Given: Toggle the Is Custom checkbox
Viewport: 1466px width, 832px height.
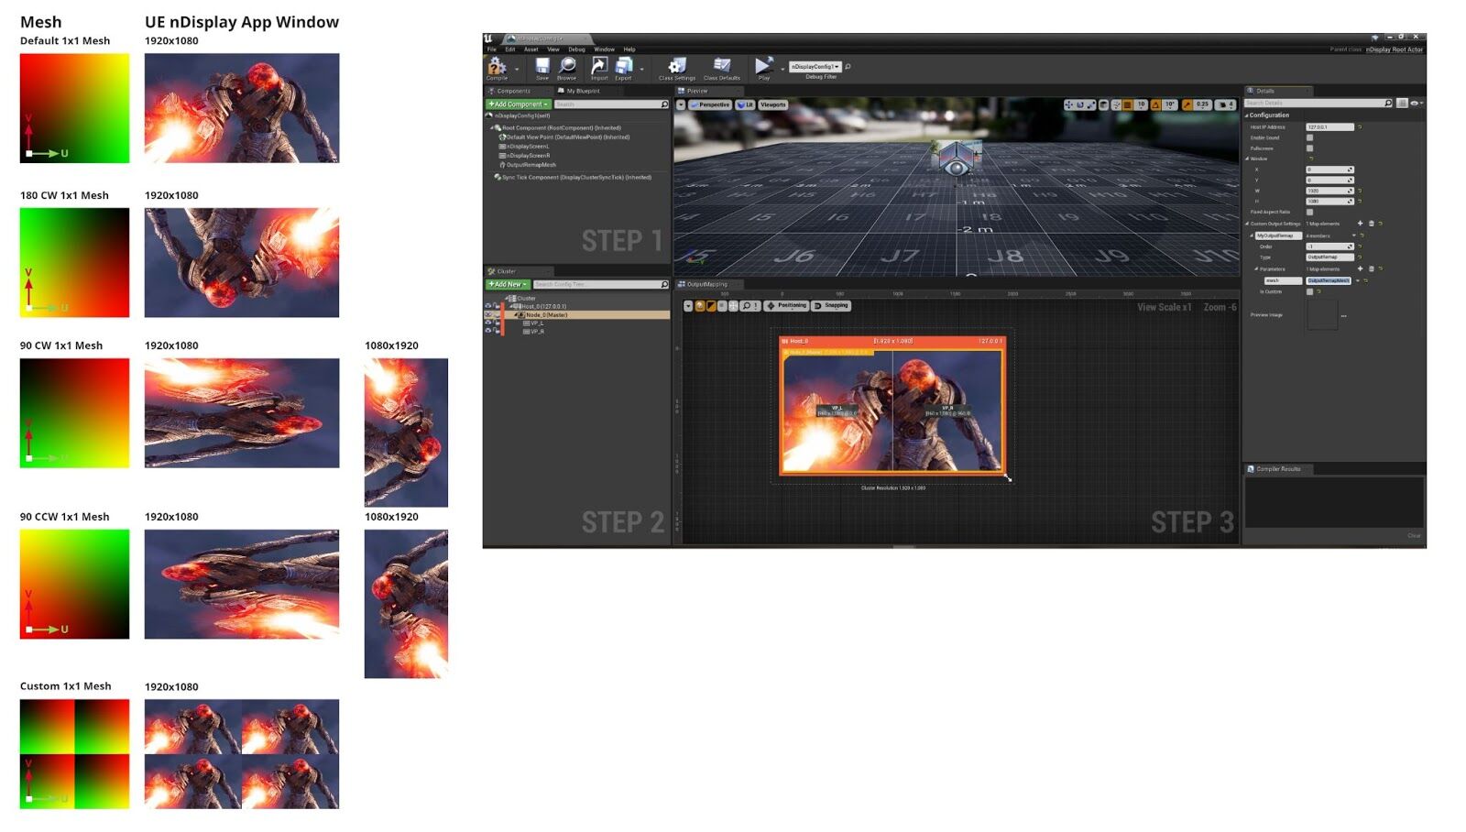Looking at the screenshot, I should point(1309,291).
